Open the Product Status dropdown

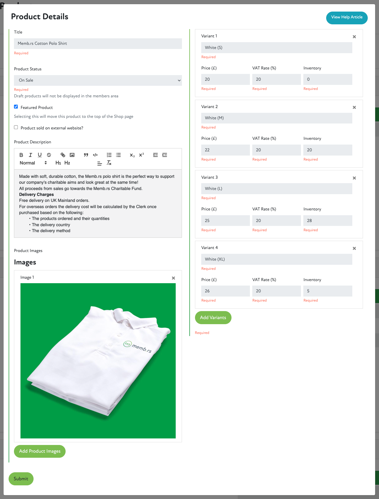pos(98,80)
